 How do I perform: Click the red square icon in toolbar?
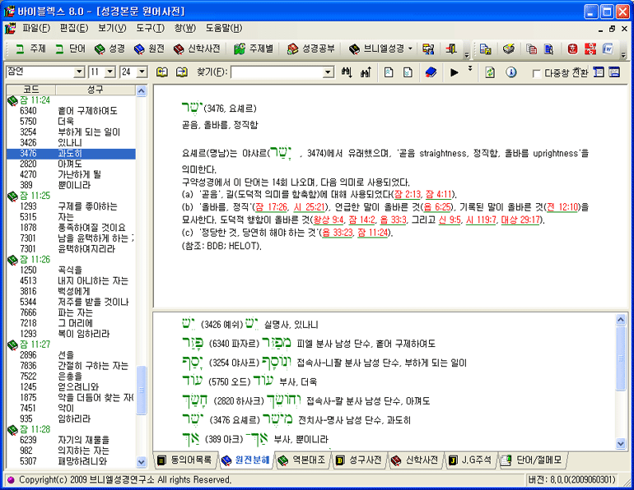point(572,49)
